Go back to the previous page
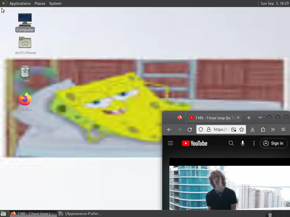This screenshot has height=217, width=290. [x=169, y=129]
